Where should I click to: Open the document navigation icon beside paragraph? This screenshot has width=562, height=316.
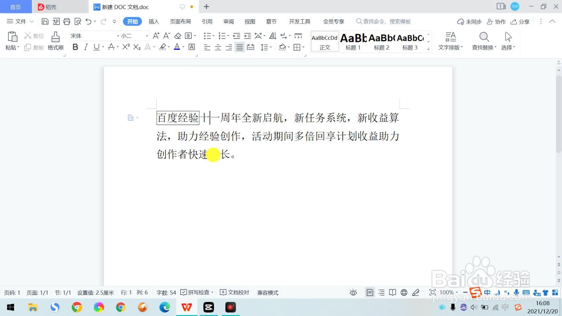click(131, 118)
